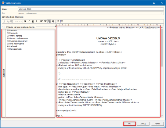Viewport: 166px width, 128px height.
Task: Click the Anuluj button
Action: click(x=143, y=124)
